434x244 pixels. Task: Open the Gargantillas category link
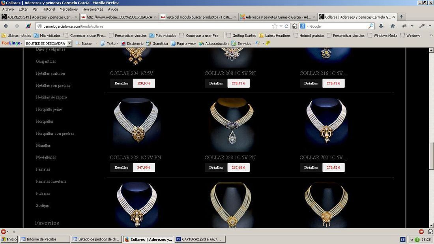tap(46, 61)
